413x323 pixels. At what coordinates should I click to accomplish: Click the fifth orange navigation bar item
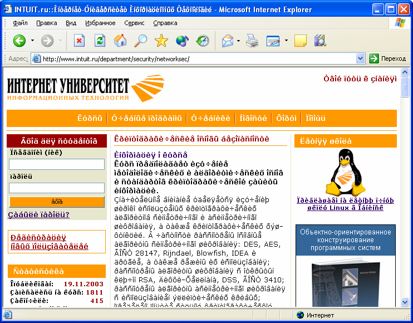tap(286, 118)
